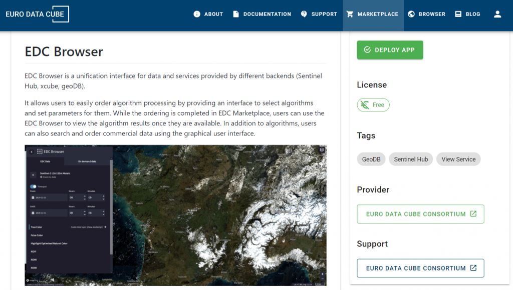Toggle the Timespan switch in the screenshot
Viewport: 513px width, 290px height.
(x=34, y=186)
